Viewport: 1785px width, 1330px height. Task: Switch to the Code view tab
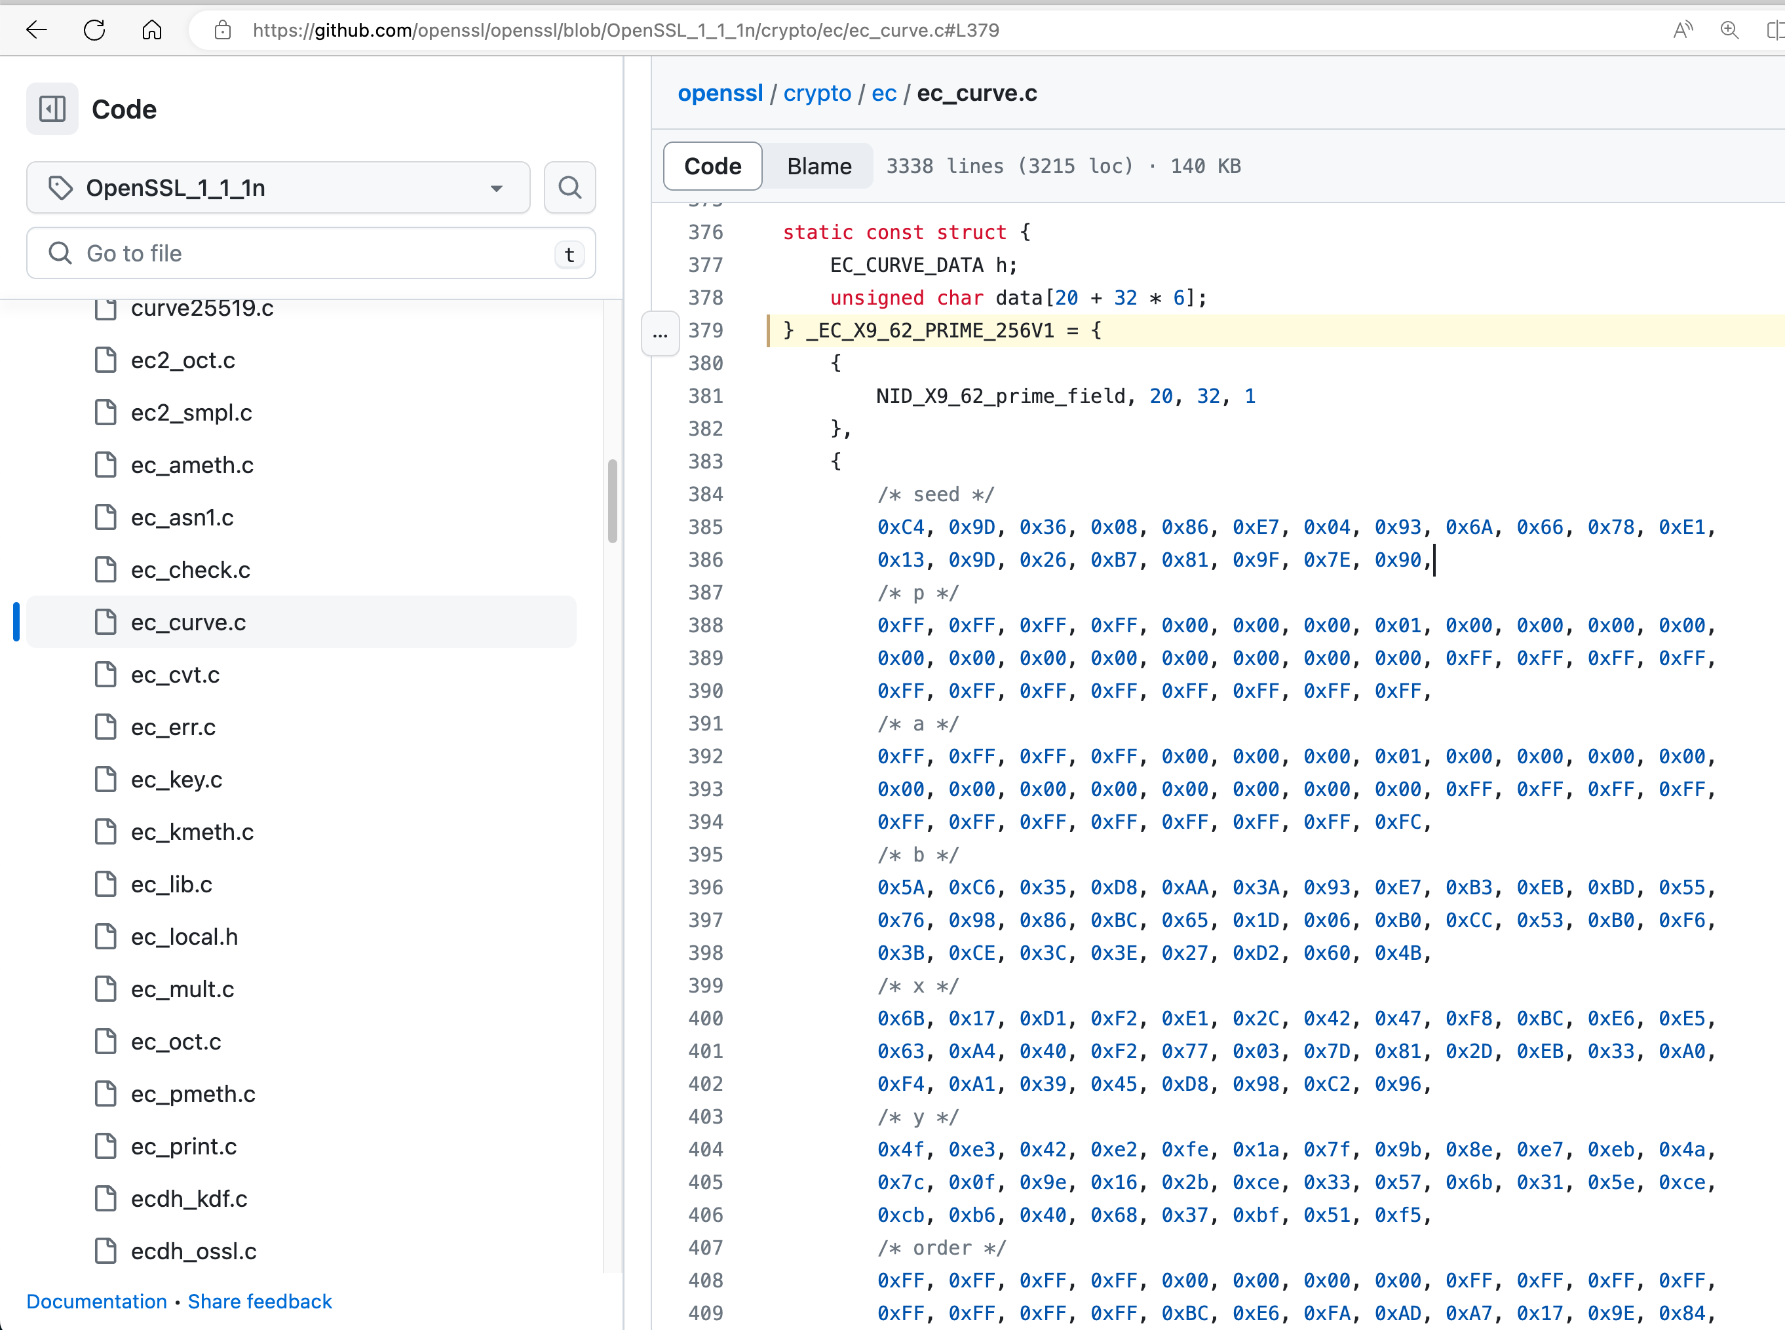712,166
